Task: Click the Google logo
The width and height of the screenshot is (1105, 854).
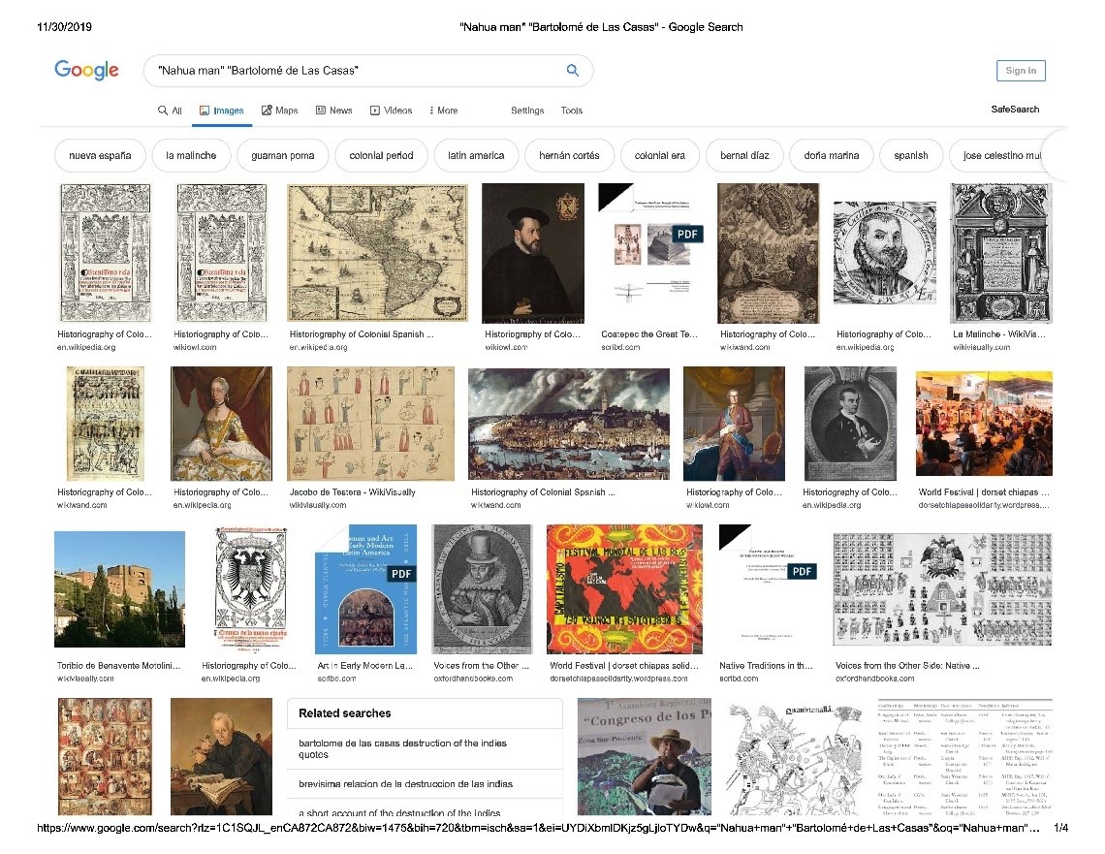Action: pos(86,70)
